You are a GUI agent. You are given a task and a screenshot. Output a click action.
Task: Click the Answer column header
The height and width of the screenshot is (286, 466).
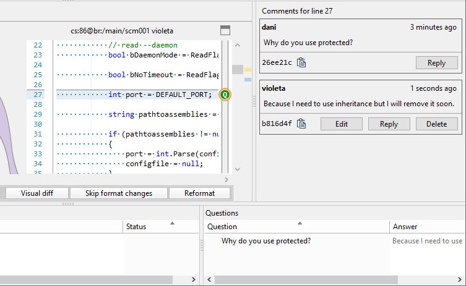click(x=428, y=227)
